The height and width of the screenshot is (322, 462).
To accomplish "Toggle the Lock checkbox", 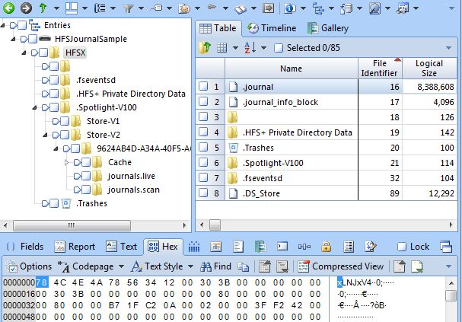I will (x=402, y=247).
